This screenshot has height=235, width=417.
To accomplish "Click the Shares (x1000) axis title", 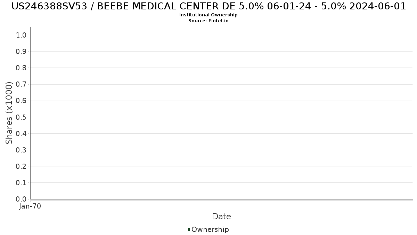I will tap(9, 113).
